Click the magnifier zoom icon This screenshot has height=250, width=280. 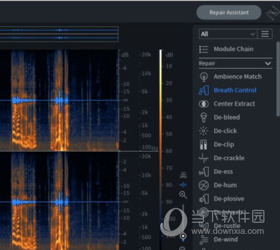(x=183, y=195)
